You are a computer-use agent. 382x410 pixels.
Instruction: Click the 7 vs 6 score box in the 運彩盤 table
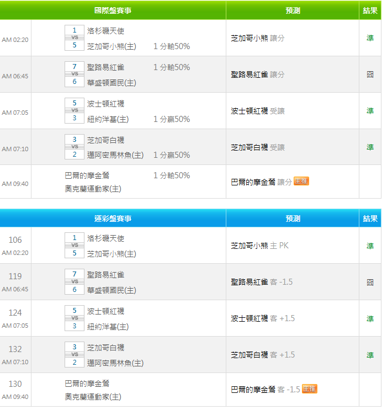[75, 281]
